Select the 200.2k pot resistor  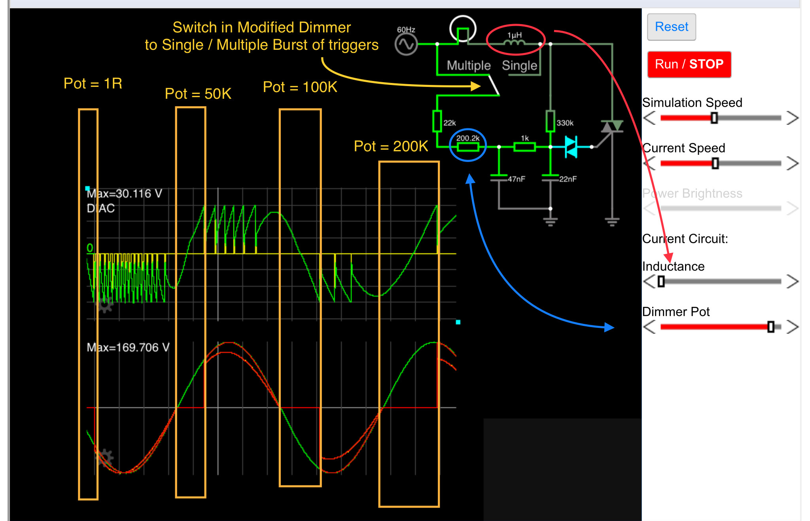click(468, 147)
